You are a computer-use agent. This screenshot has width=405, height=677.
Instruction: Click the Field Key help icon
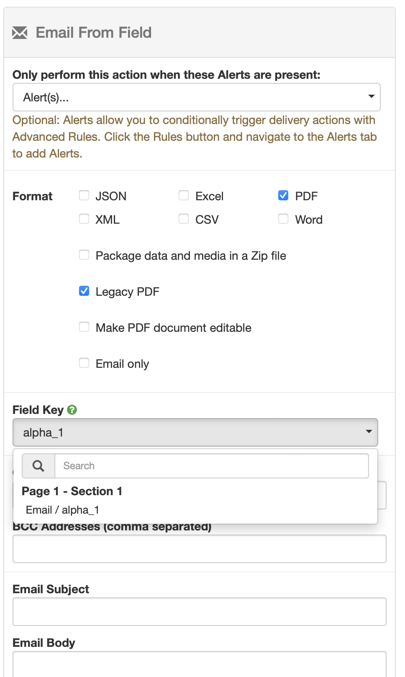[x=72, y=410]
